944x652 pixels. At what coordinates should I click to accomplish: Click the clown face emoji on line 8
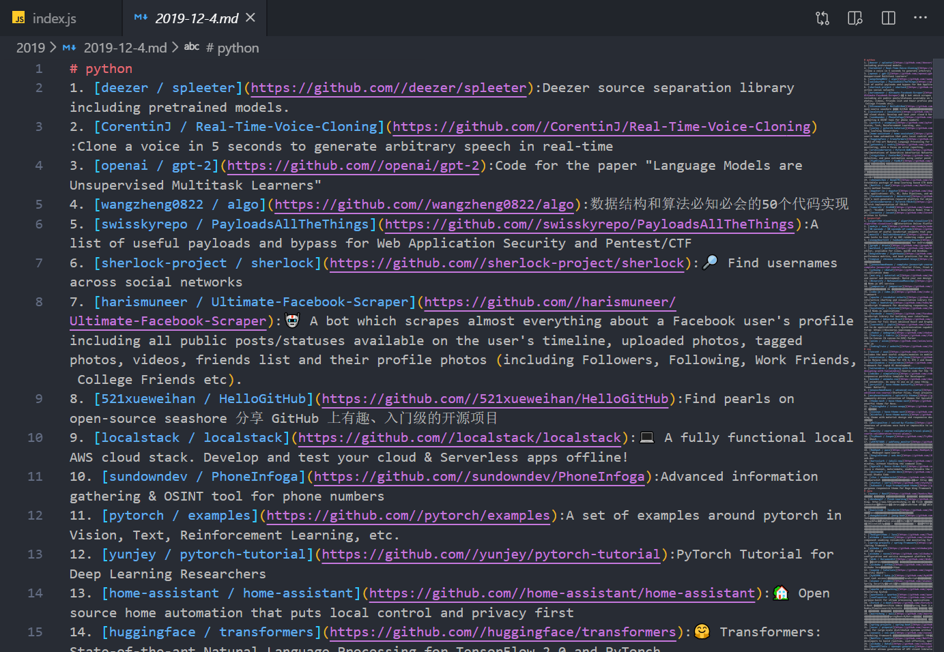[x=292, y=321]
